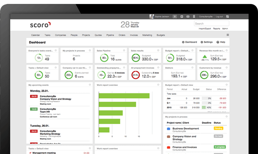Click the 10% tasks overdue progress ring

pyautogui.click(x=39, y=58)
